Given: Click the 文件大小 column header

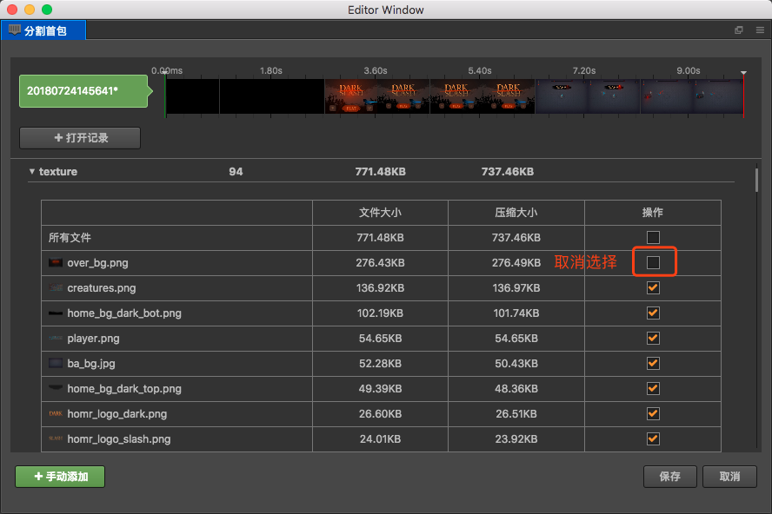Looking at the screenshot, I should point(380,213).
